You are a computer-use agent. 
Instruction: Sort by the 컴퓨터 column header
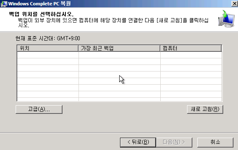coord(191,48)
